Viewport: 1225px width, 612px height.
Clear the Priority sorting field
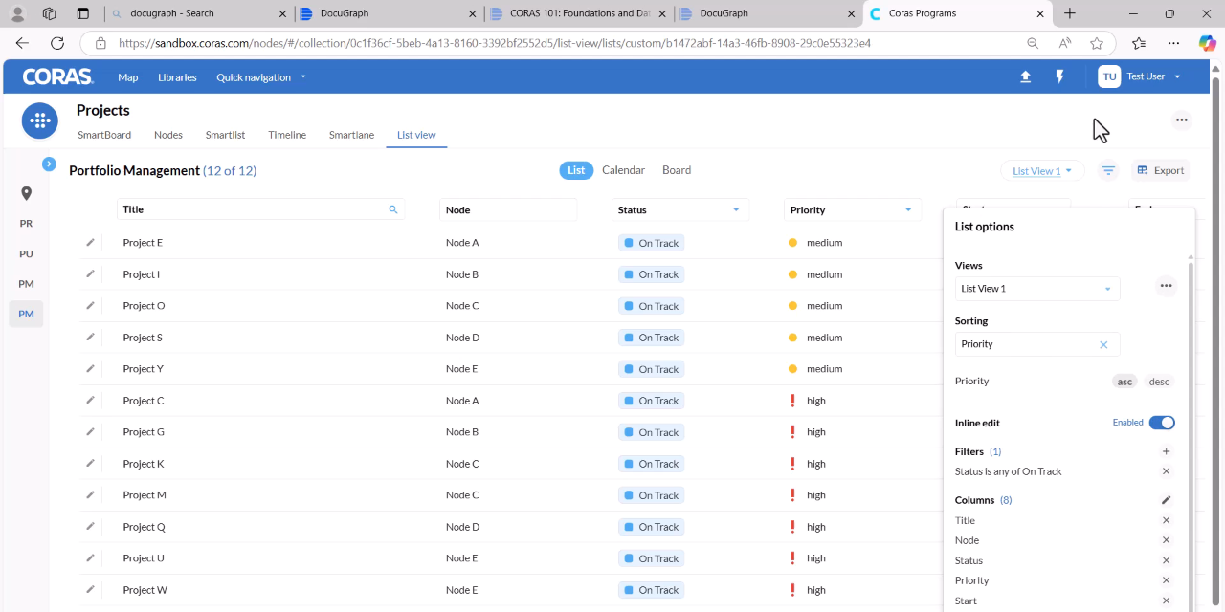tap(1103, 344)
